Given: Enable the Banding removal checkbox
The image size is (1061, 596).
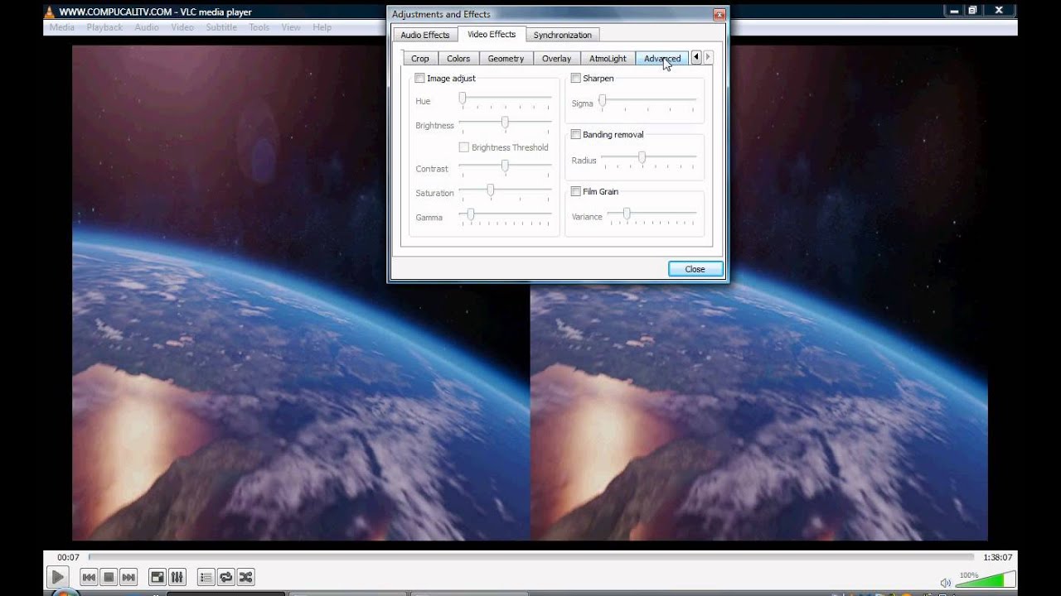Looking at the screenshot, I should click(x=575, y=134).
